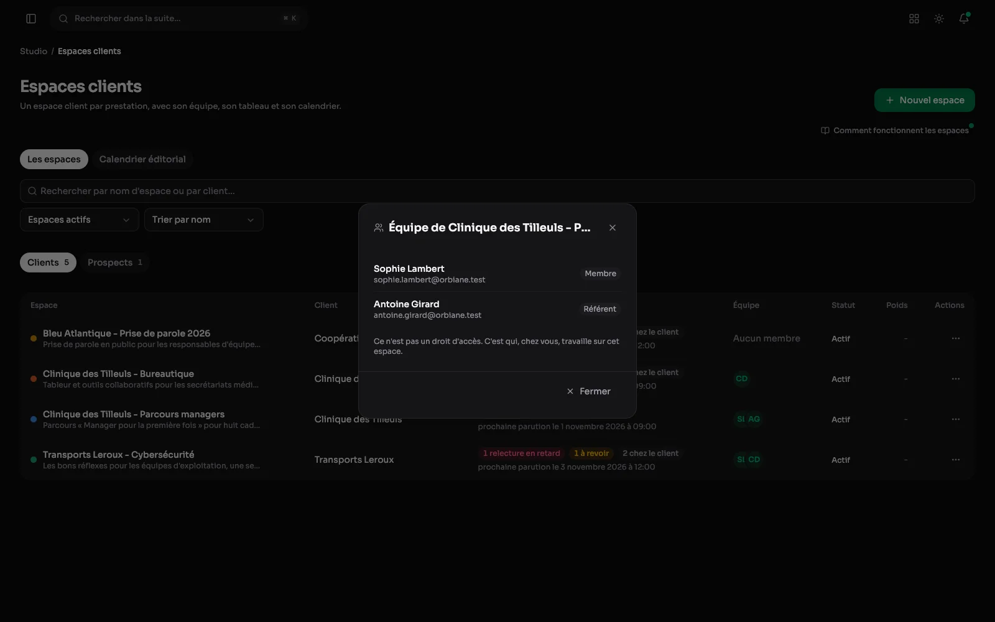
Task: Open Comment fonctionnent les espaces link
Action: coord(895,131)
